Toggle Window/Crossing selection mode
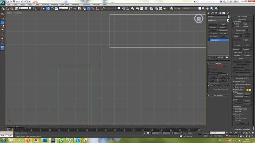This screenshot has height=143, width=255. point(43,8)
